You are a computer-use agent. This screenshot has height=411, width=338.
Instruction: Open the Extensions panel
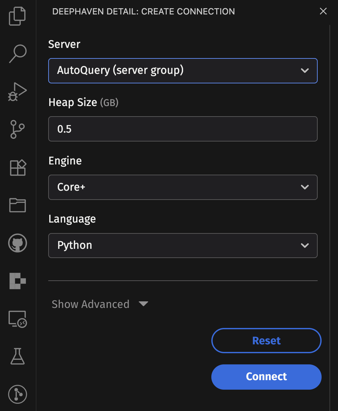point(17,168)
